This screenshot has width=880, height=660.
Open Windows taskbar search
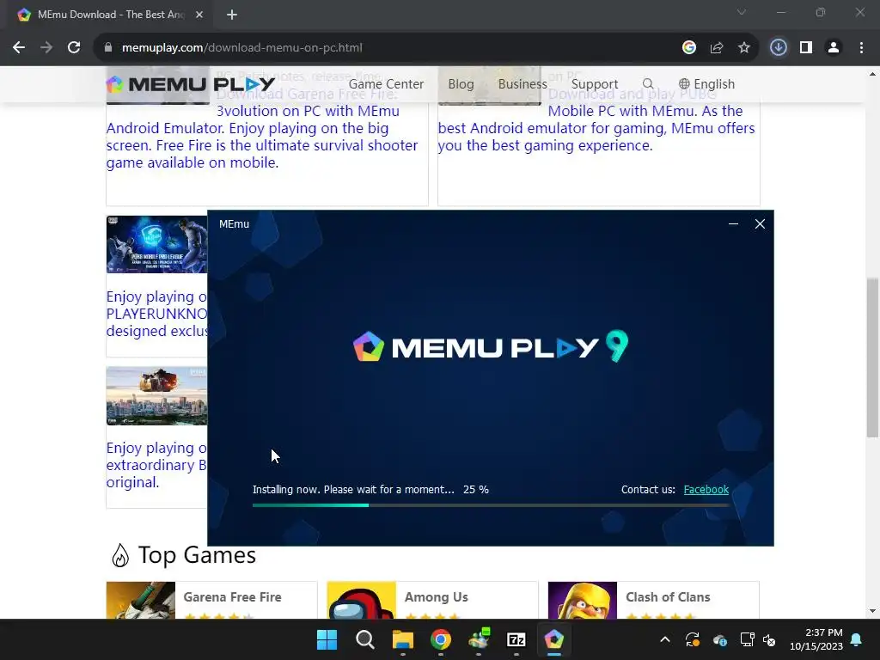364,639
